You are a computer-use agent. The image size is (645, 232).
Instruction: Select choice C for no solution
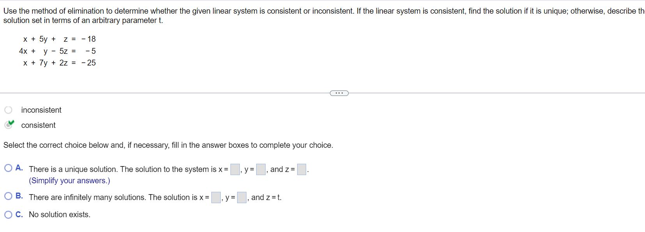pos(8,214)
